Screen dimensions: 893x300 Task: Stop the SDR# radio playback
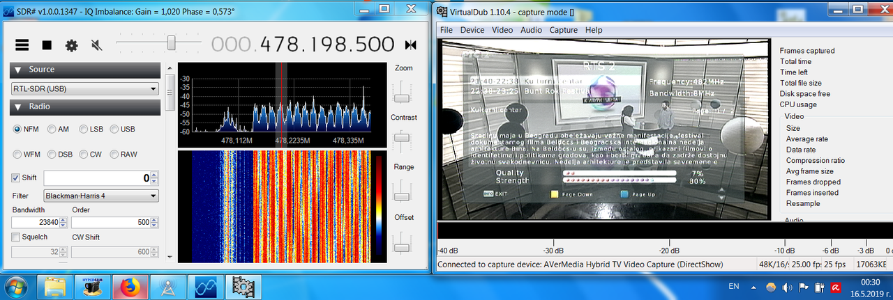click(47, 45)
